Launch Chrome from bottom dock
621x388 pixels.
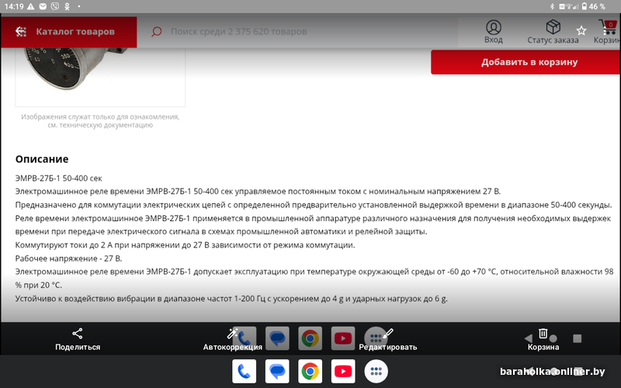pyautogui.click(x=310, y=372)
